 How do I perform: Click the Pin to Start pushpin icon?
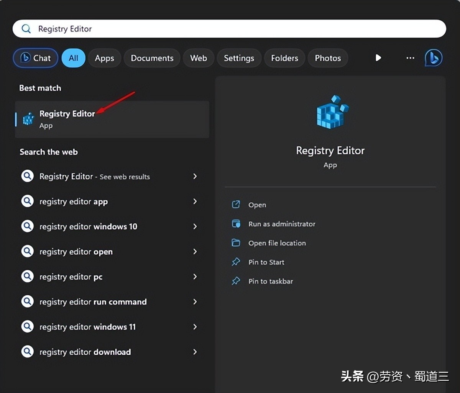(x=237, y=262)
